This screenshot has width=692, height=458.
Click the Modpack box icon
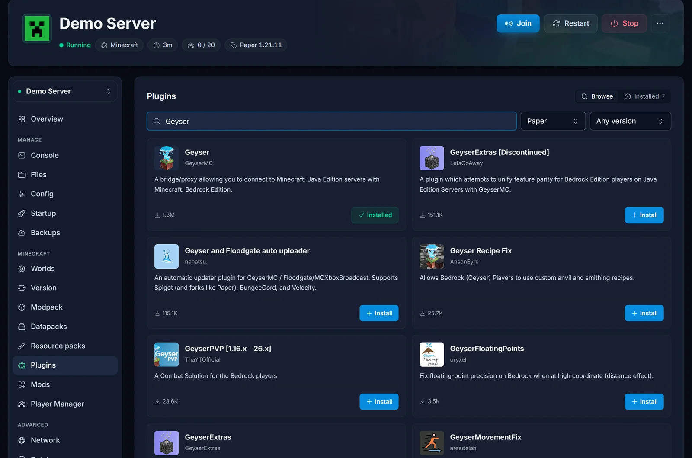point(22,307)
